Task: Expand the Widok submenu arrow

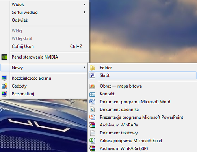Action: point(85,5)
